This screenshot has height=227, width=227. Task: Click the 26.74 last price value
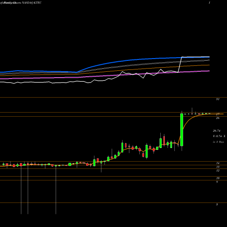(217, 131)
